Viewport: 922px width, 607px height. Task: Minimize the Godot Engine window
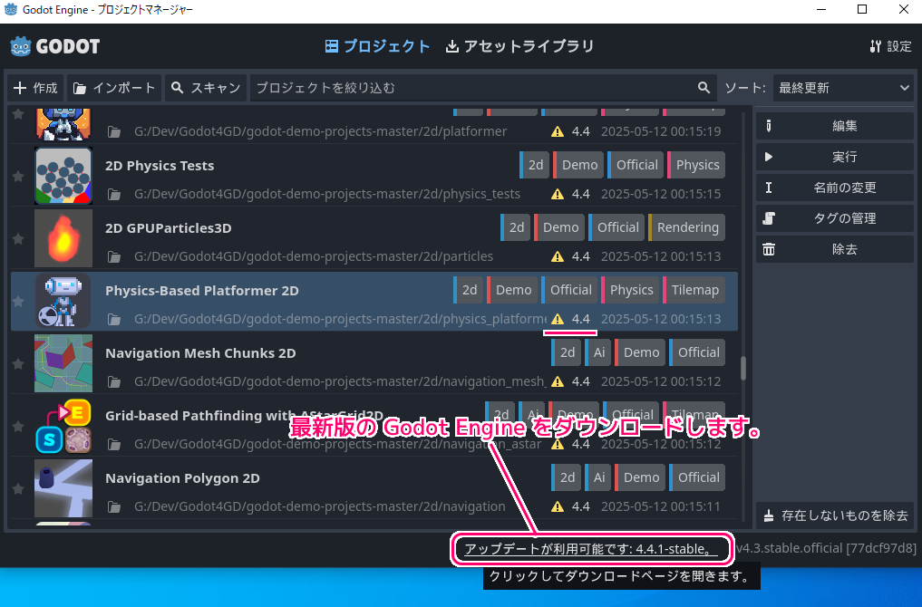pos(821,9)
